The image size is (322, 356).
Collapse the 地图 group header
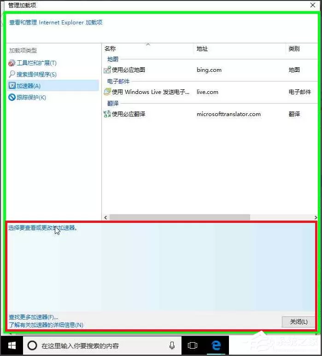113,59
